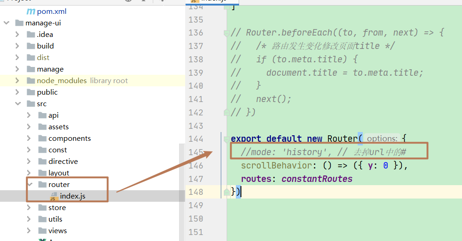Toggle code folding at line 144
Image resolution: width=462 pixels, height=241 pixels.
[x=227, y=139]
